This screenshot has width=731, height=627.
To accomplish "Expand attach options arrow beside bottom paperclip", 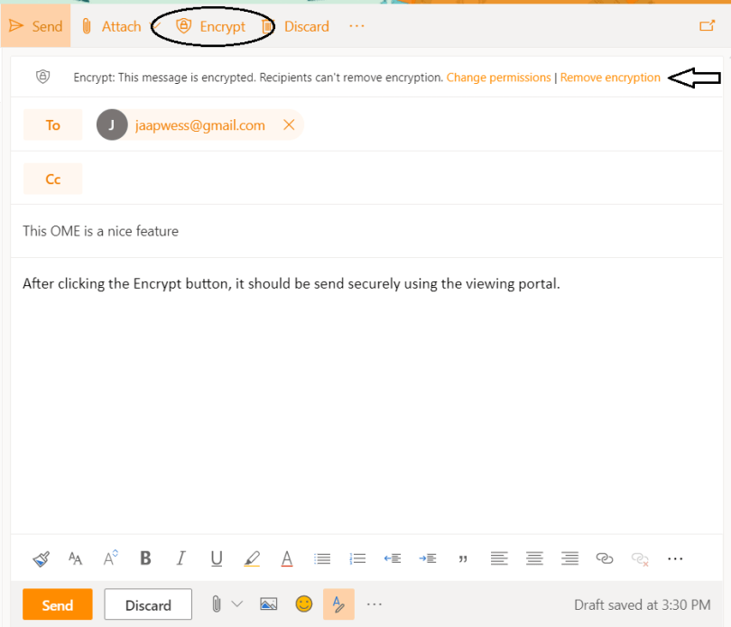I will point(237,604).
